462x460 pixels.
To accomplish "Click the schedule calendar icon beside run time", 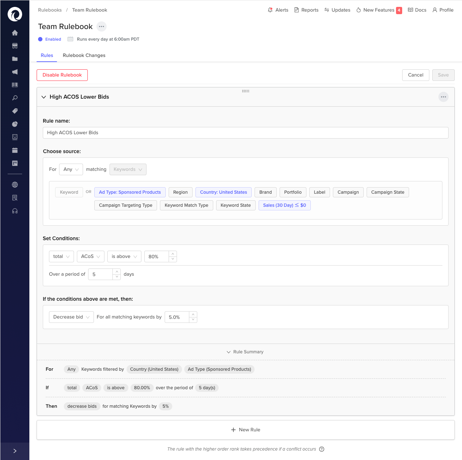I will [x=70, y=39].
